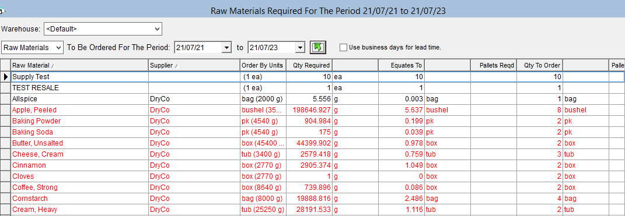The width and height of the screenshot is (625, 216).
Task: Click quantity required 198646.927
Action: click(x=309, y=110)
